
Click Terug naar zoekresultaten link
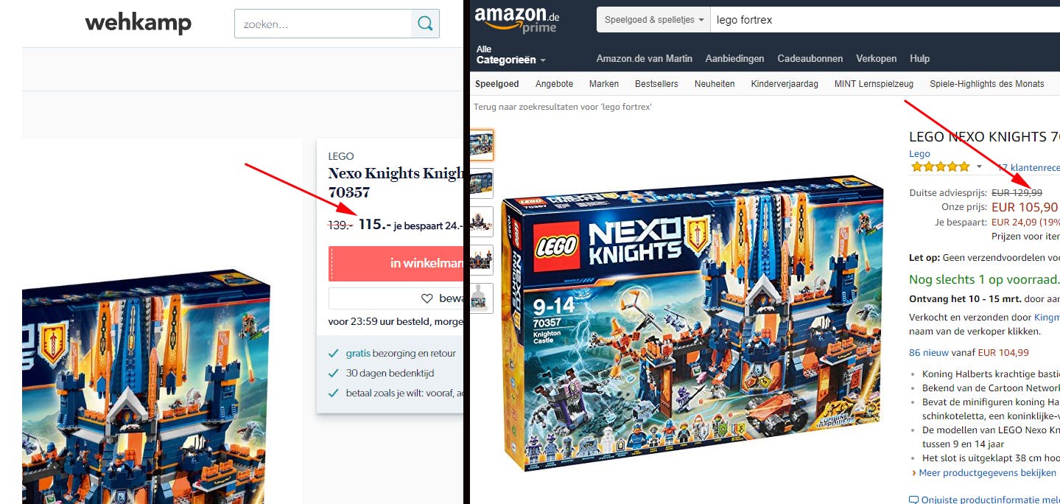point(563,107)
